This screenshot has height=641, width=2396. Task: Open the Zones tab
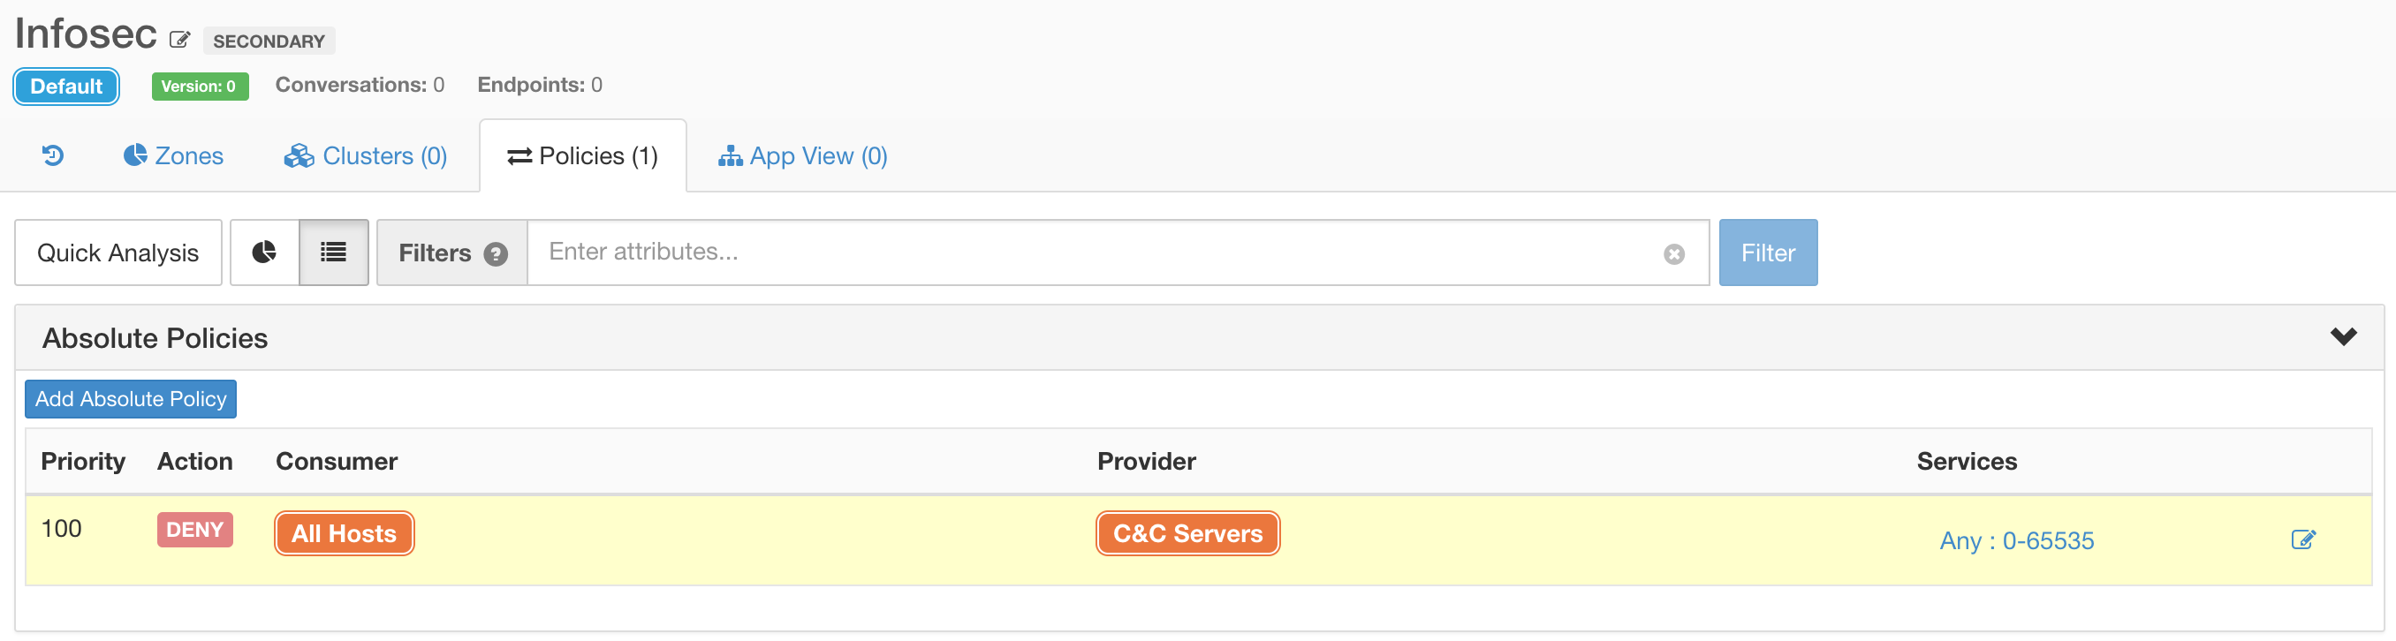point(174,156)
